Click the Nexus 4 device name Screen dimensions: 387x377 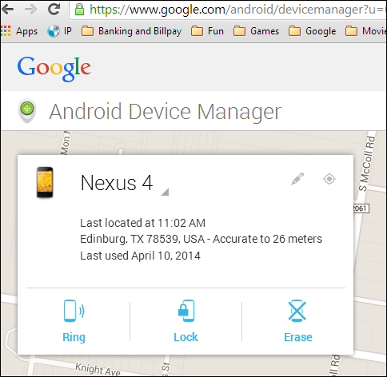[117, 183]
